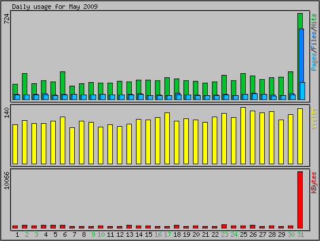Click the dark blue Files bar on day 31
The width and height of the screenshot is (320, 241).
click(302, 55)
